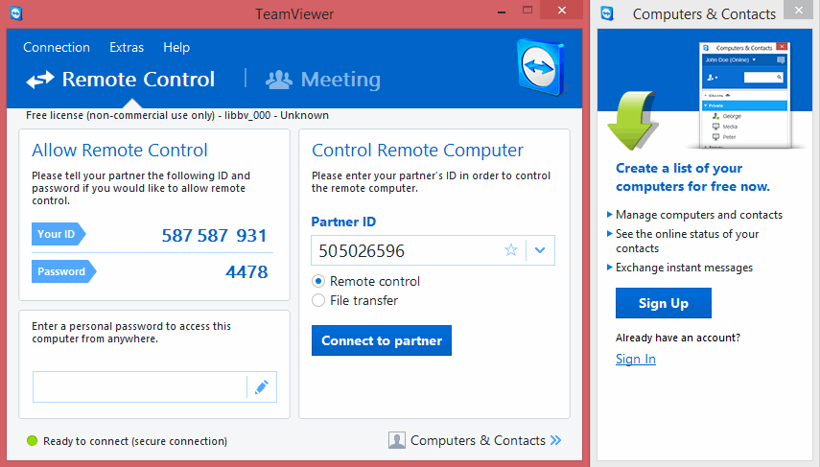Switch to the Meeting tab
This screenshot has height=467, width=820.
pyautogui.click(x=323, y=80)
